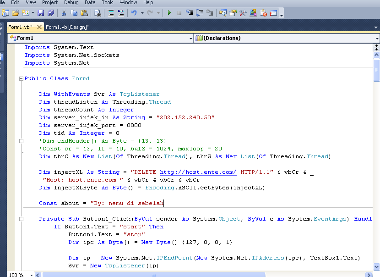Comment out the selected lines icon

click(111, 13)
